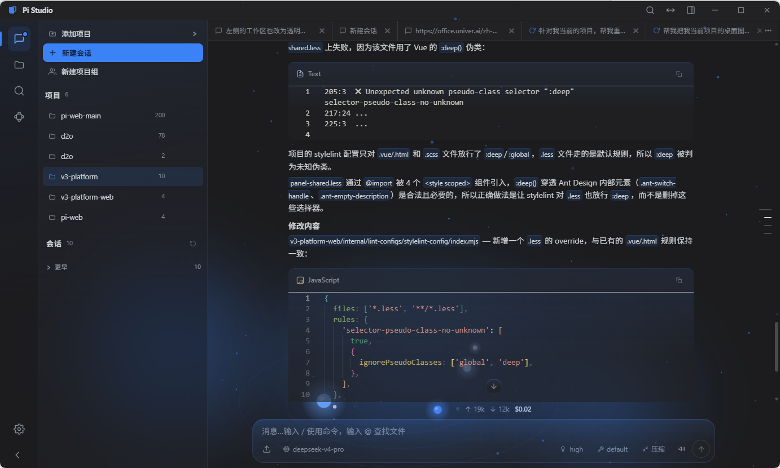Select the d2o project with 78 count
Viewport: 780px width, 468px height.
coord(123,136)
